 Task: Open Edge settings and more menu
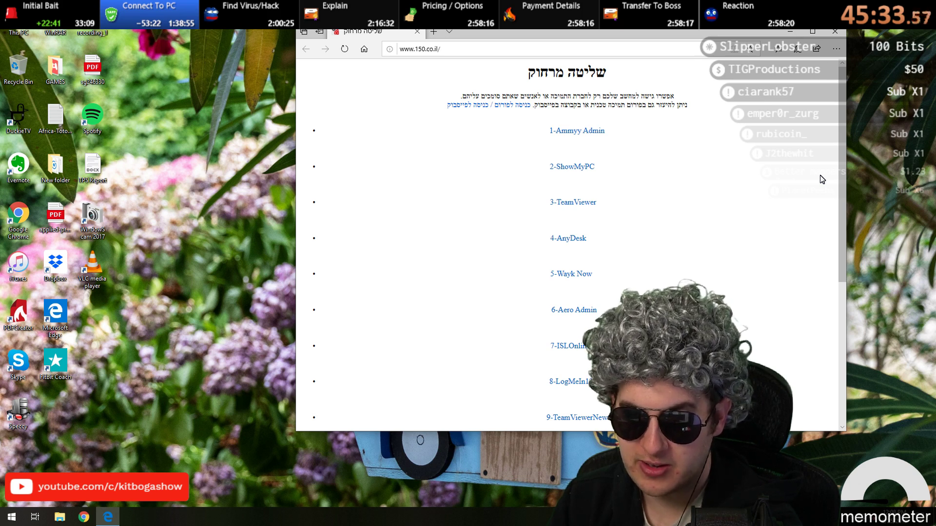click(x=837, y=49)
